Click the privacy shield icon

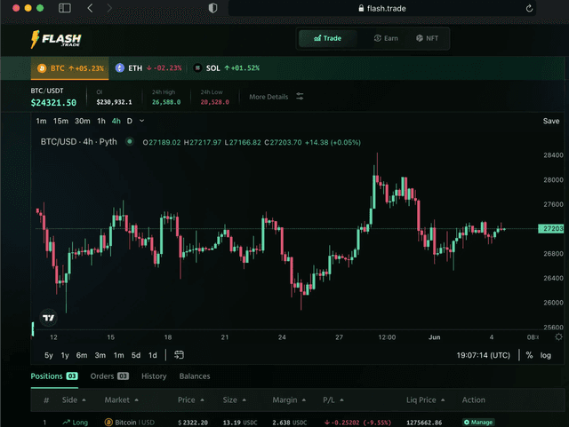(212, 8)
